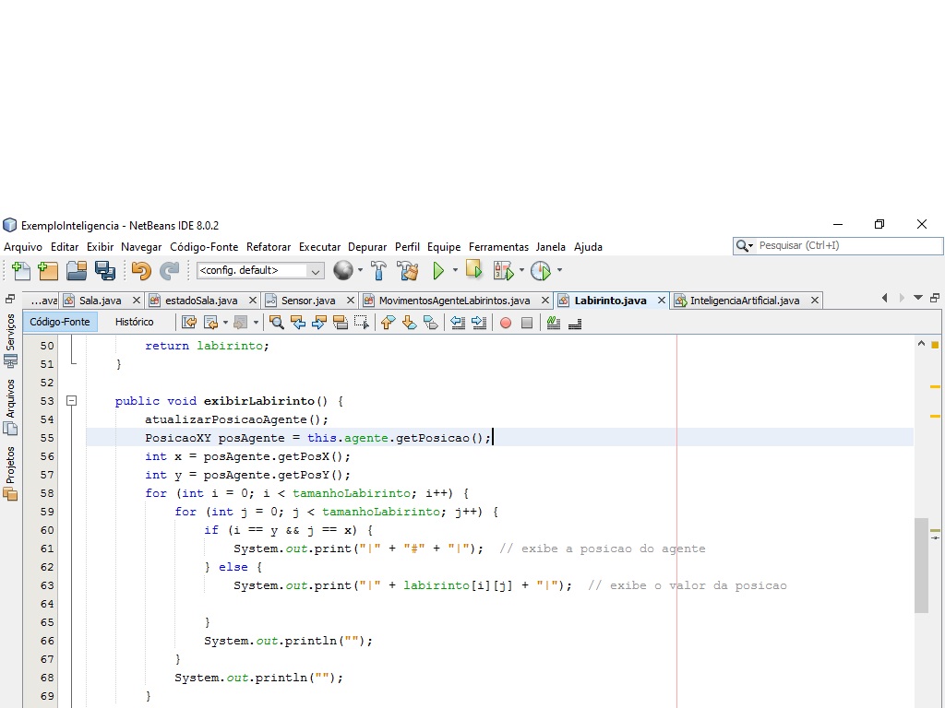Collapse the exibirLabirinto method fold
Viewport: 945px width, 708px height.
[x=72, y=400]
